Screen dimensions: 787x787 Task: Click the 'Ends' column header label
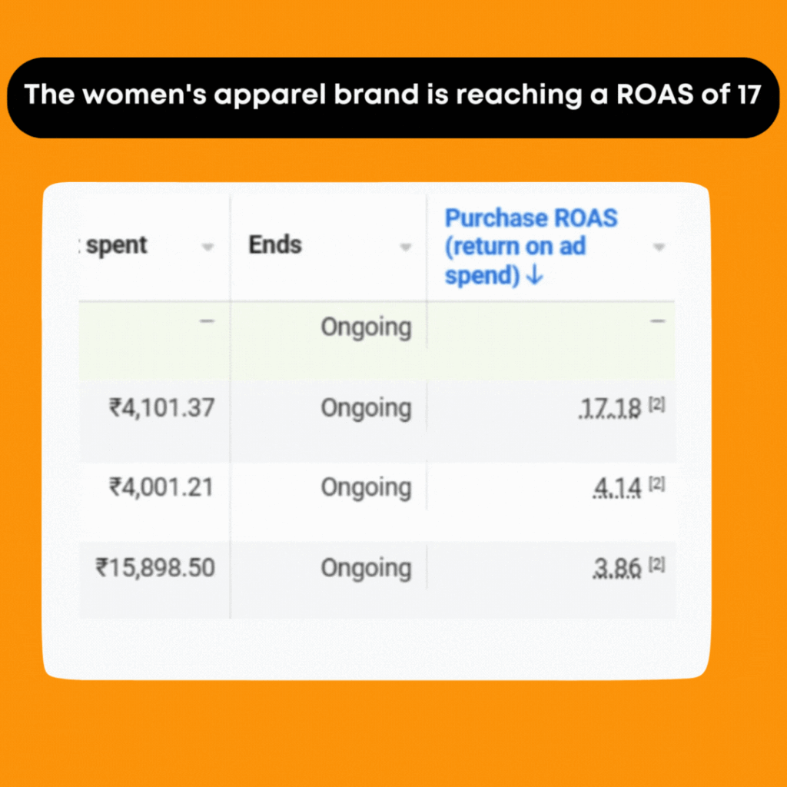click(274, 244)
